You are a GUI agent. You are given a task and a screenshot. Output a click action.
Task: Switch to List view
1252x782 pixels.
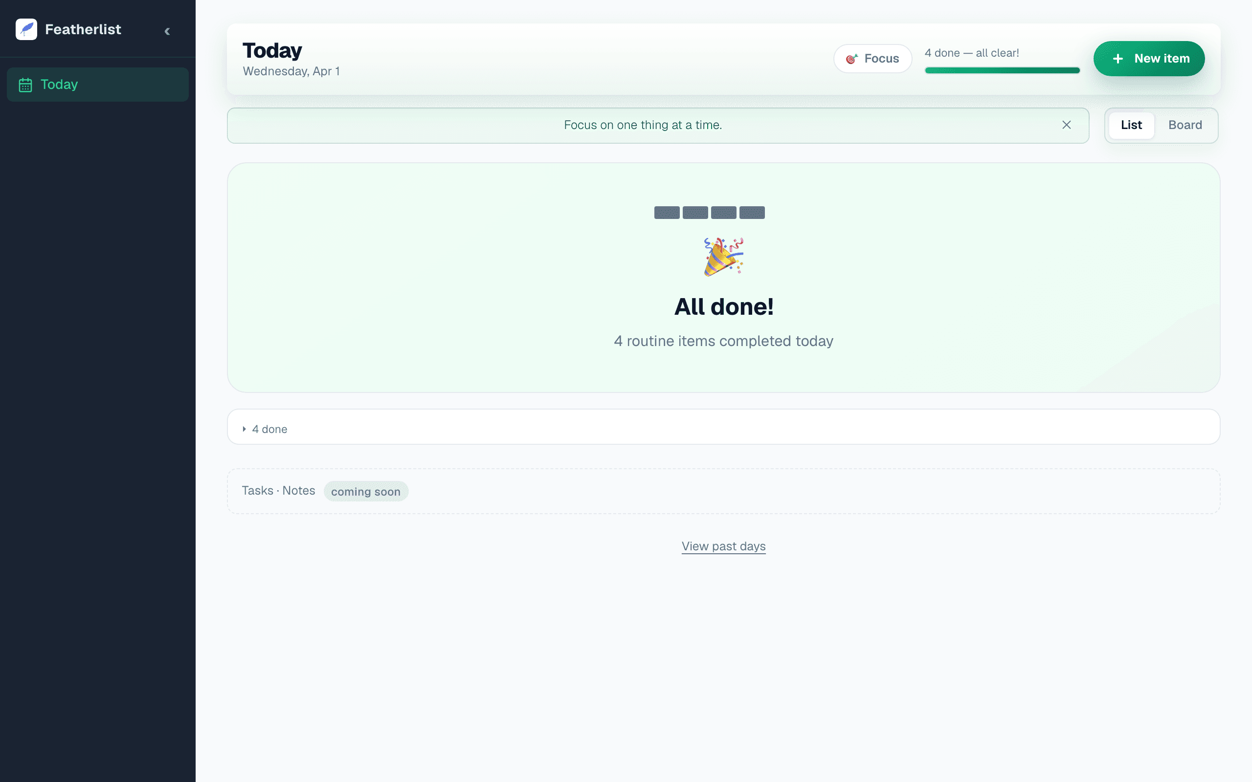pyautogui.click(x=1131, y=125)
